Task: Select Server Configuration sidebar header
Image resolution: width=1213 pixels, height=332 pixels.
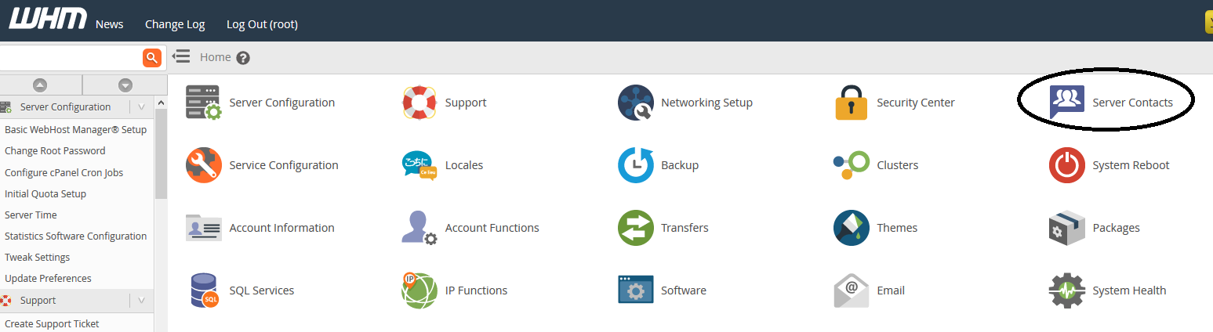Action: pyautogui.click(x=65, y=106)
